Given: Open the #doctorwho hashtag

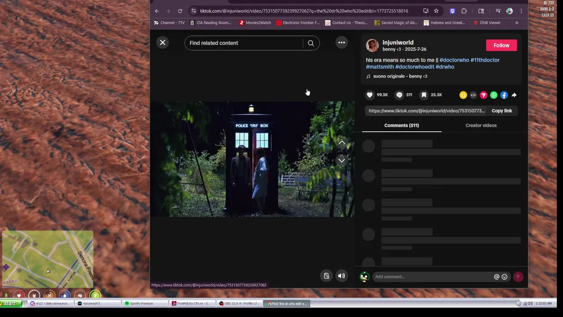Looking at the screenshot, I should (x=454, y=60).
